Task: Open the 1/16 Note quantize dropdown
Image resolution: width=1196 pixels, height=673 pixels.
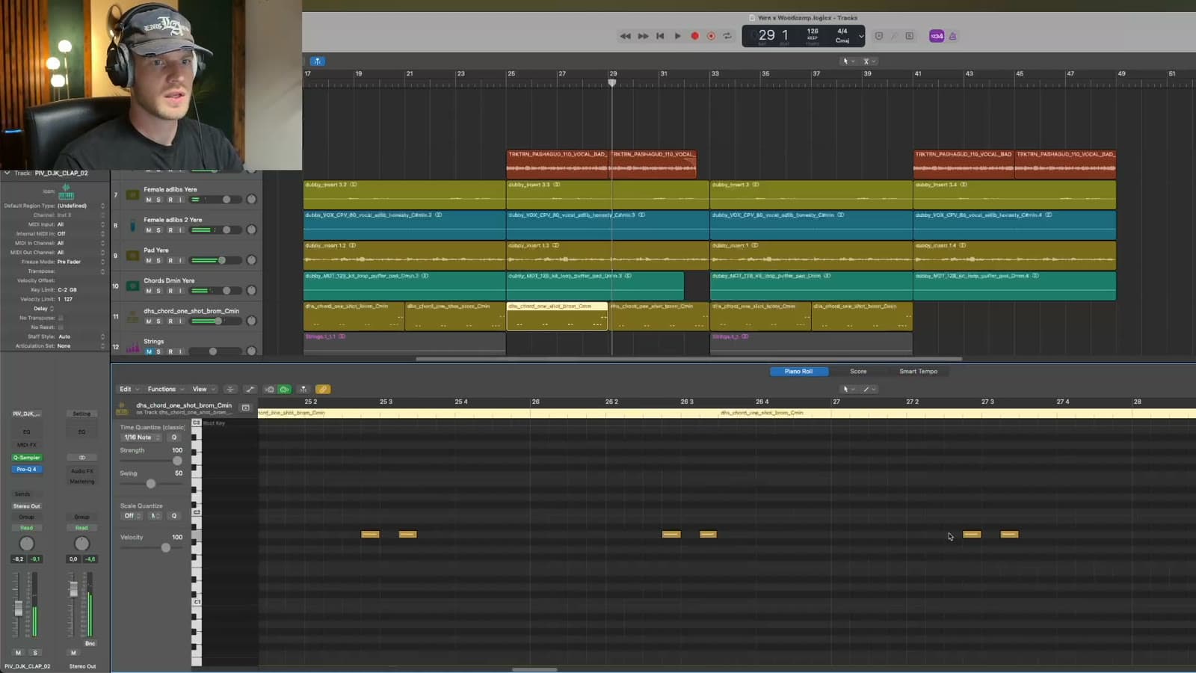Action: (x=141, y=437)
